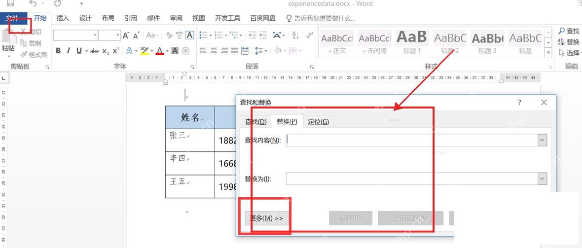Open the font size dropdown

(118, 35)
